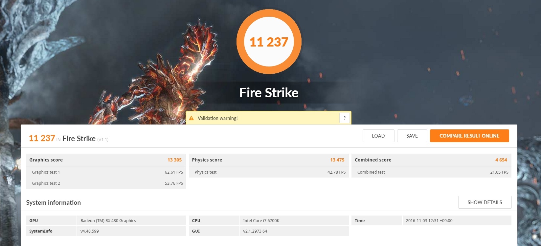The width and height of the screenshot is (541, 246).
Task: Click the Time label cell
Action: [x=376, y=221]
